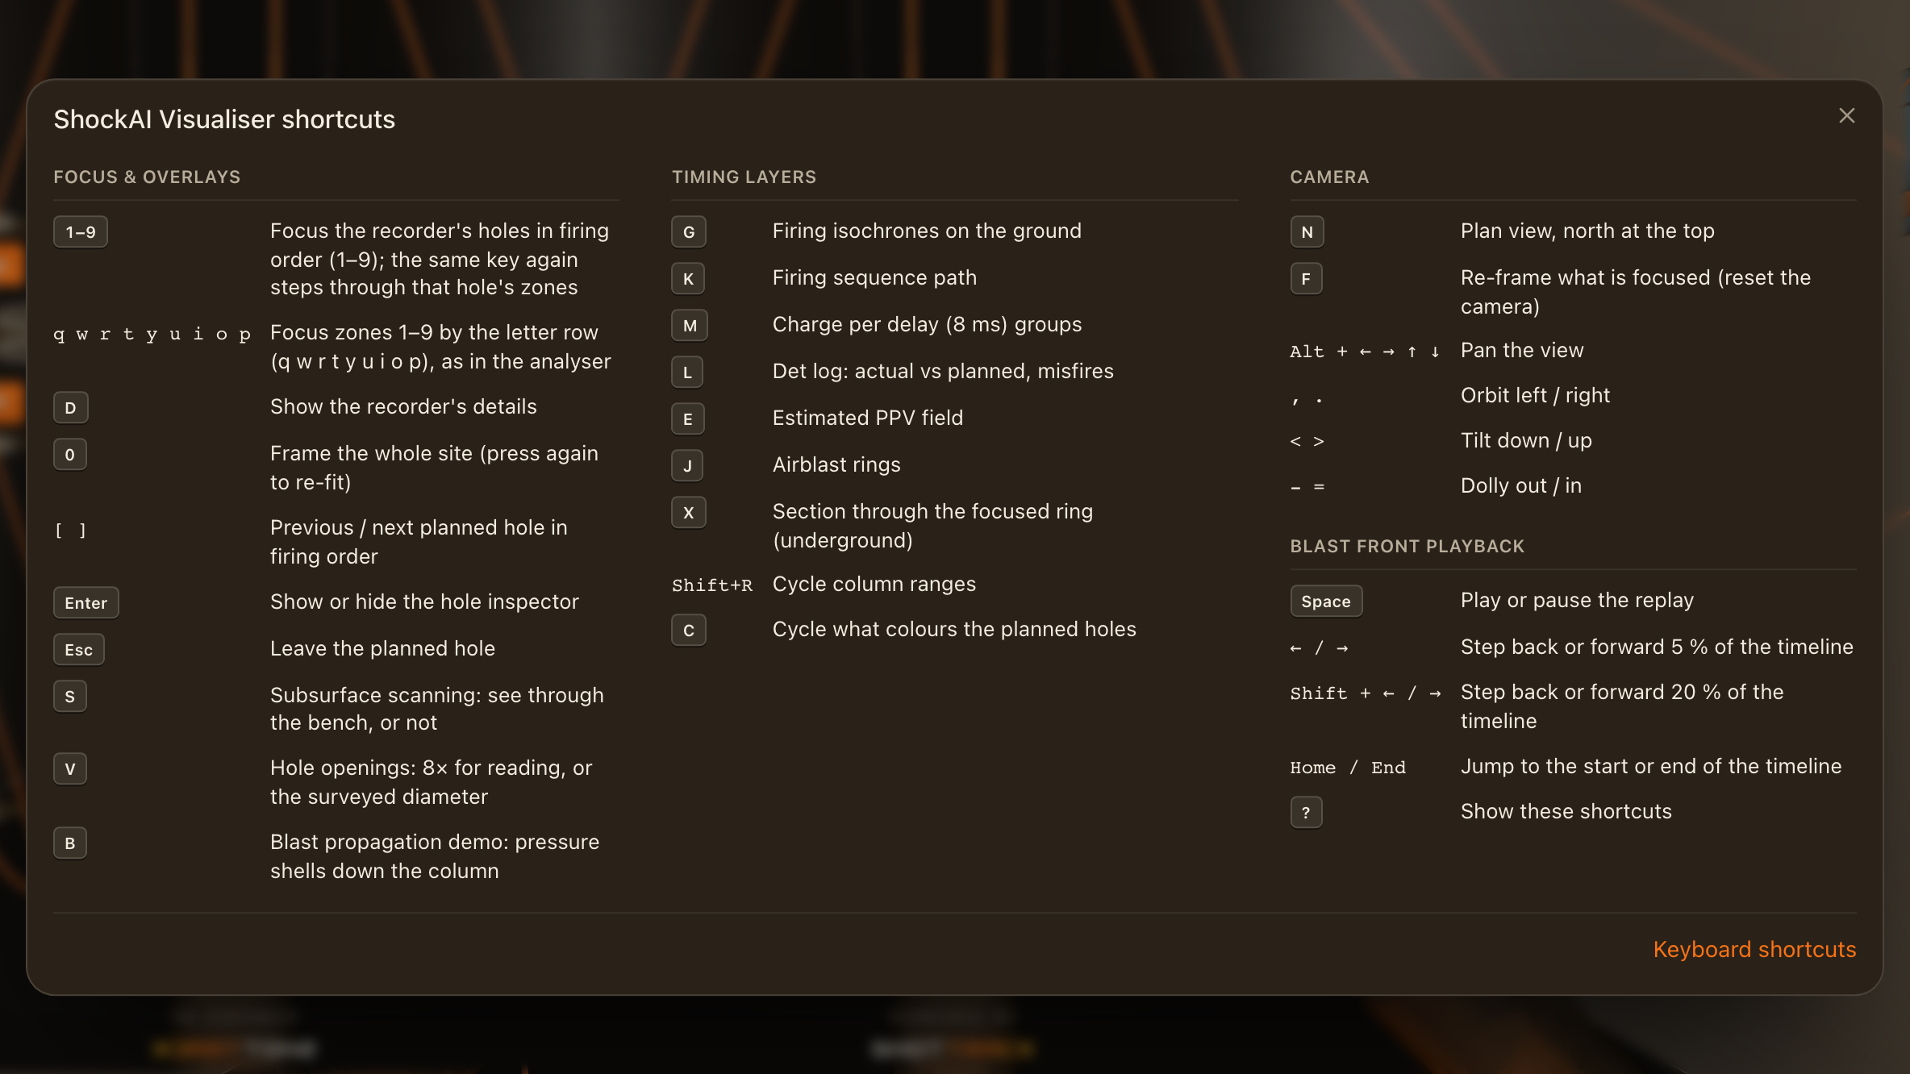The width and height of the screenshot is (1910, 1074).
Task: Click 'Cycle what colours the planned holes'
Action: pos(954,629)
